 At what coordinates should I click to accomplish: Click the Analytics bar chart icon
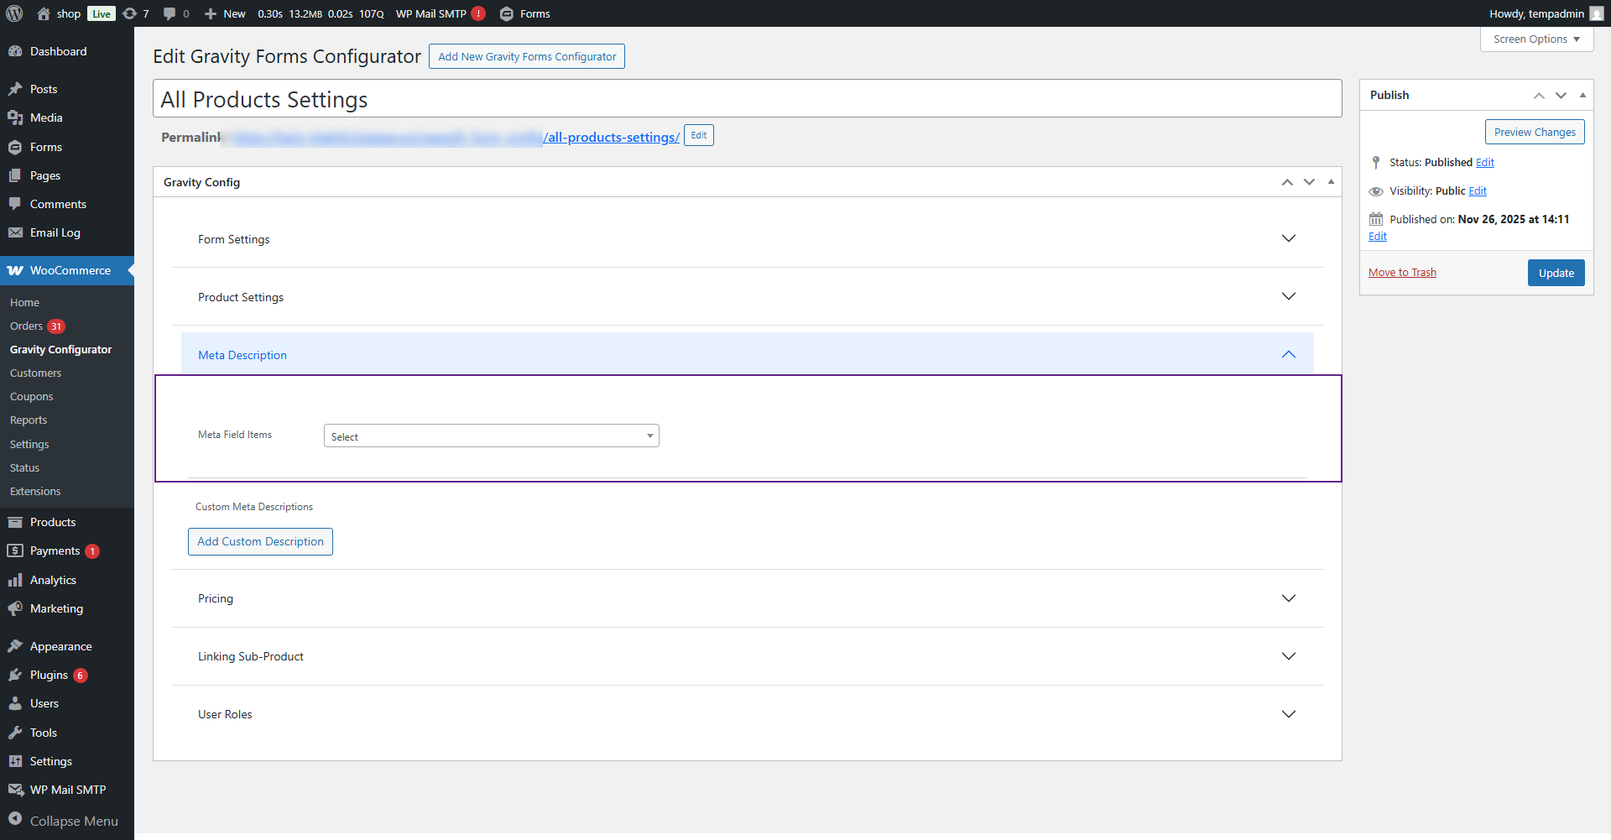click(x=15, y=580)
